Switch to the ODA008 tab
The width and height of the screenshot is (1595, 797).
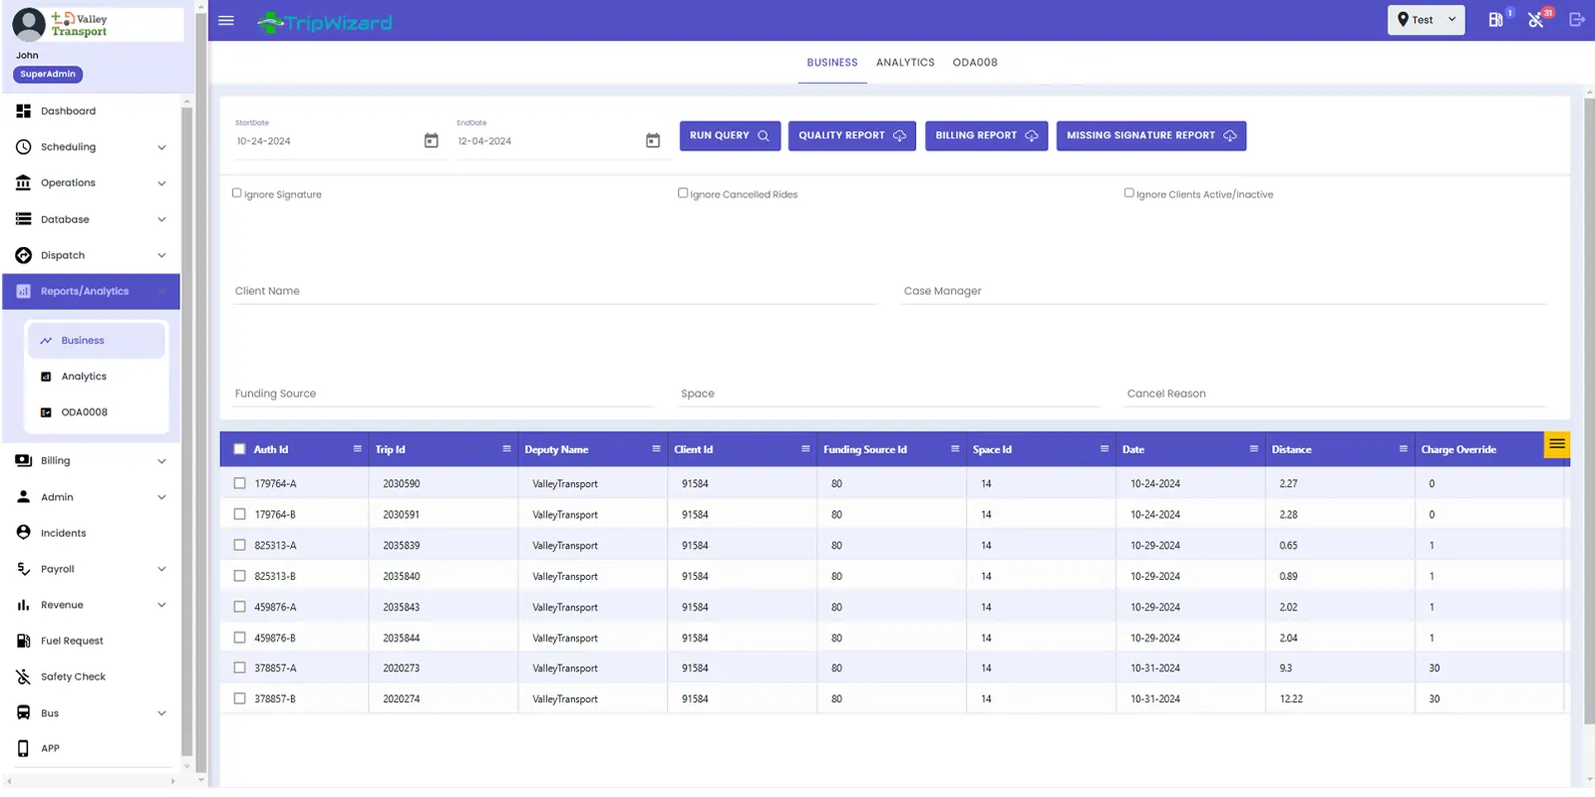974,63
